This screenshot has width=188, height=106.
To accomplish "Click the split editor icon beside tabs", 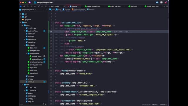I will click(164, 6).
